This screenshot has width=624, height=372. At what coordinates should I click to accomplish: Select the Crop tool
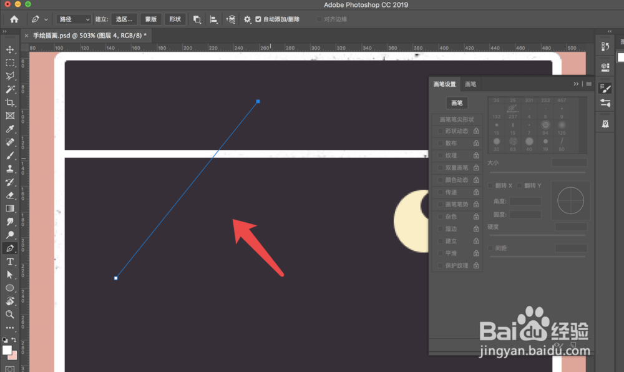(10, 102)
